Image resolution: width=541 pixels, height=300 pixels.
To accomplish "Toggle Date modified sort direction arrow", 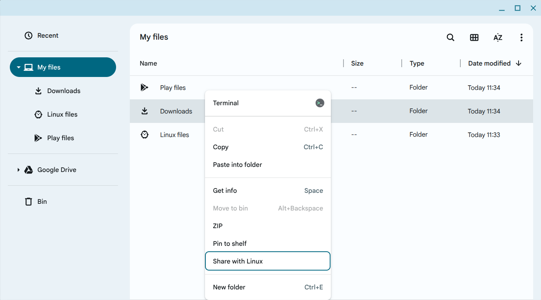I will [x=519, y=63].
